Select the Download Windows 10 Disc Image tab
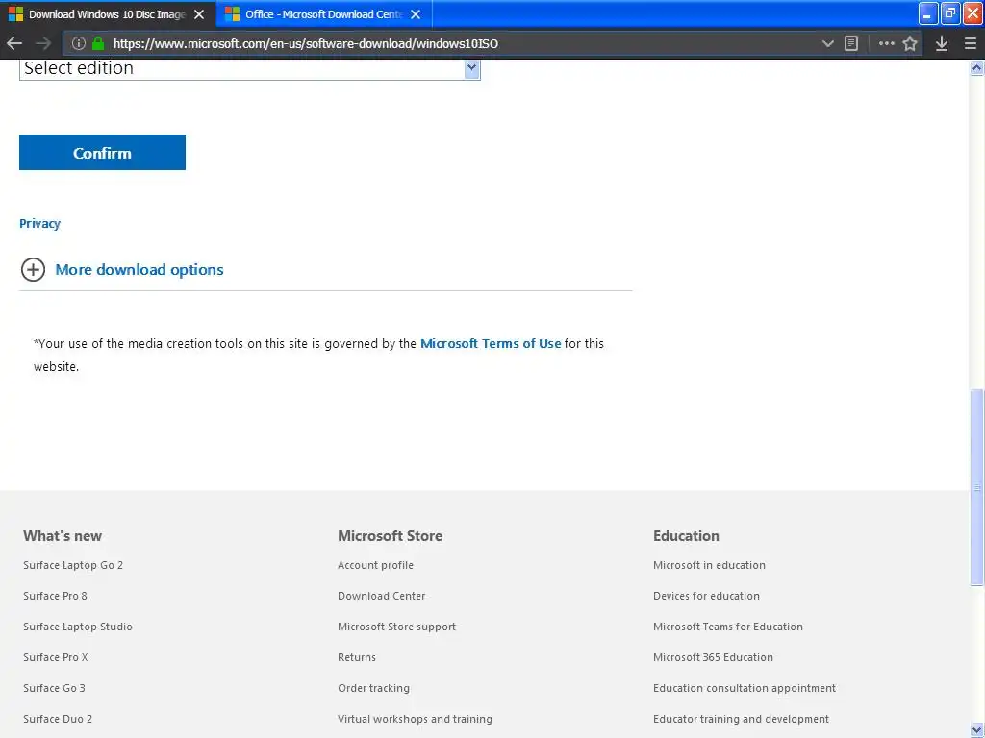Screen dimensions: 985x738 click(x=107, y=14)
